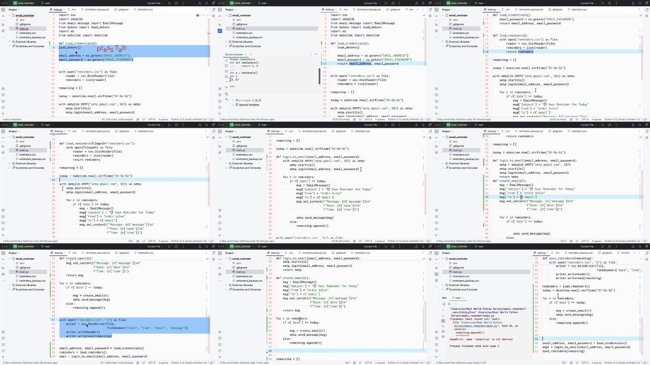Click Run button in the Indent-expected window toolbar
Image resolution: width=650 pixels, height=365 pixels.
[x=169, y=3]
